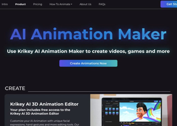Viewport: 177px width, 126px height.
Task: Click the free access plan subtitle text
Action: 40,112
